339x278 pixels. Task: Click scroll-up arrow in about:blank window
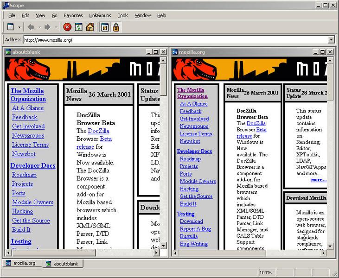[x=163, y=61]
